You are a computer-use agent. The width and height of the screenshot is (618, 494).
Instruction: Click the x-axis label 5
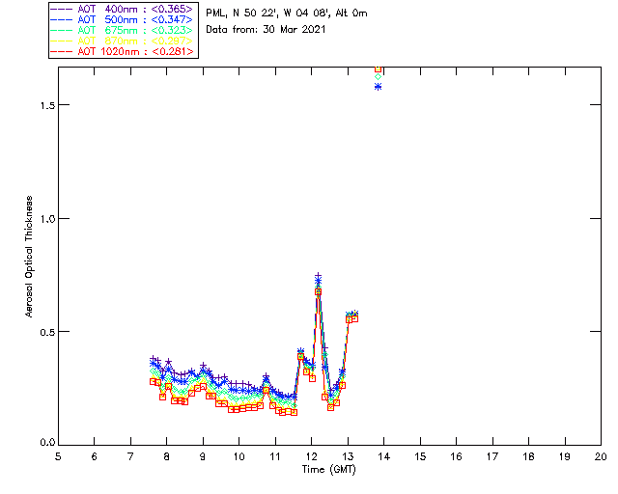[x=58, y=456]
